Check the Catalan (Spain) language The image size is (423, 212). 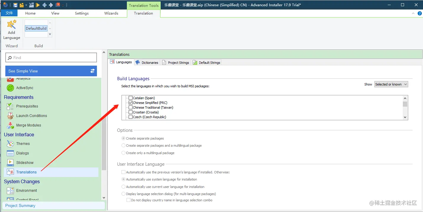click(x=130, y=98)
